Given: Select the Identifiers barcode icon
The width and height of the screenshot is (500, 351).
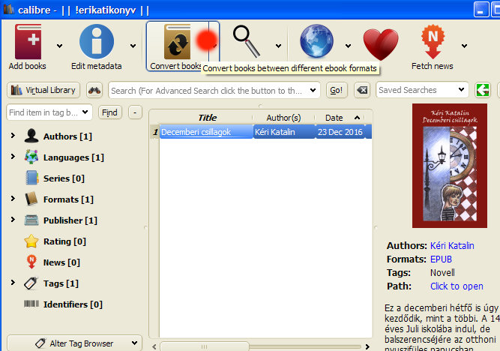Looking at the screenshot, I should (31, 304).
